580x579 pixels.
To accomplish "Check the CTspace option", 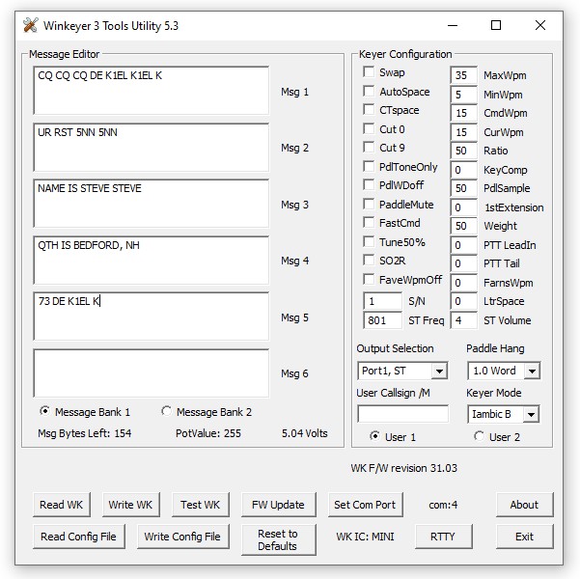I will (x=369, y=109).
